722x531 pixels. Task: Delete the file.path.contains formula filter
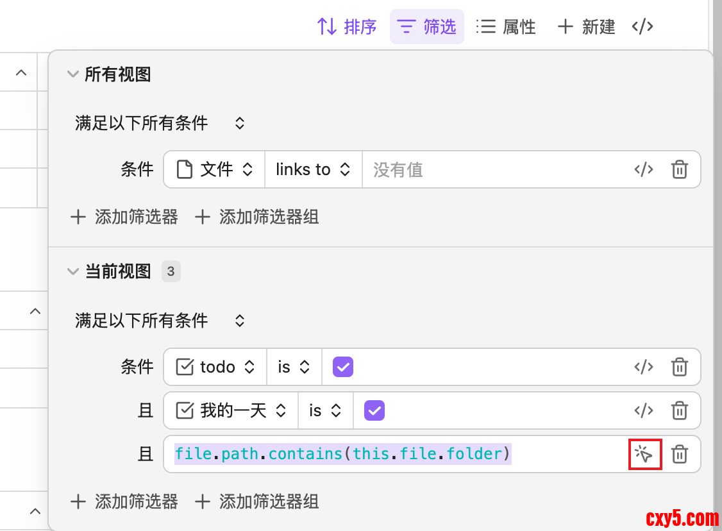pos(679,455)
